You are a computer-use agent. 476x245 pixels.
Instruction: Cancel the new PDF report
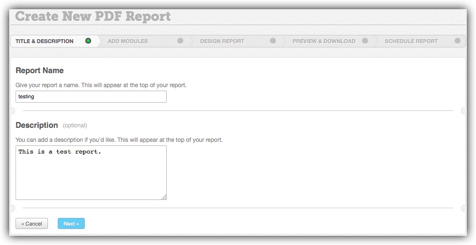point(32,224)
